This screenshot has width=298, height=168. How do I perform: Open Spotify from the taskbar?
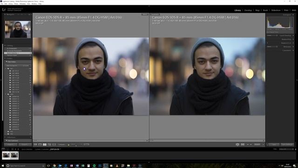pyautogui.click(x=94, y=166)
